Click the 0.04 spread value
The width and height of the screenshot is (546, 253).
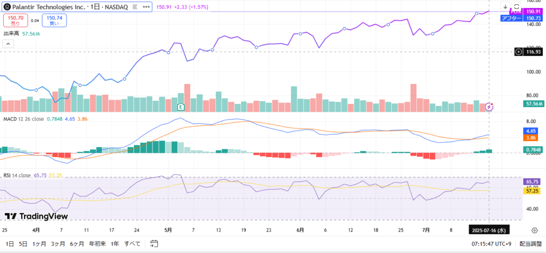(x=35, y=21)
